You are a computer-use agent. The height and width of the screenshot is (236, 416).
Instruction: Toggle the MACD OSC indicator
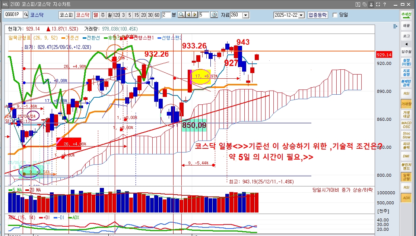[406, 125]
